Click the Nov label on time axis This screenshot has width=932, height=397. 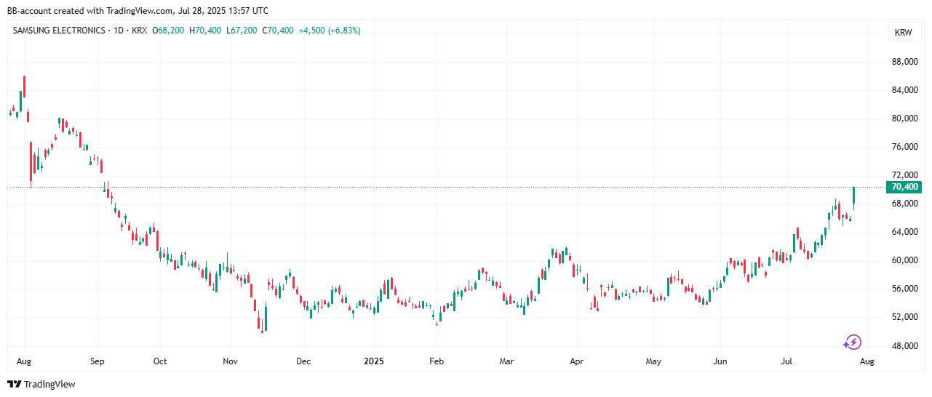[x=230, y=361]
